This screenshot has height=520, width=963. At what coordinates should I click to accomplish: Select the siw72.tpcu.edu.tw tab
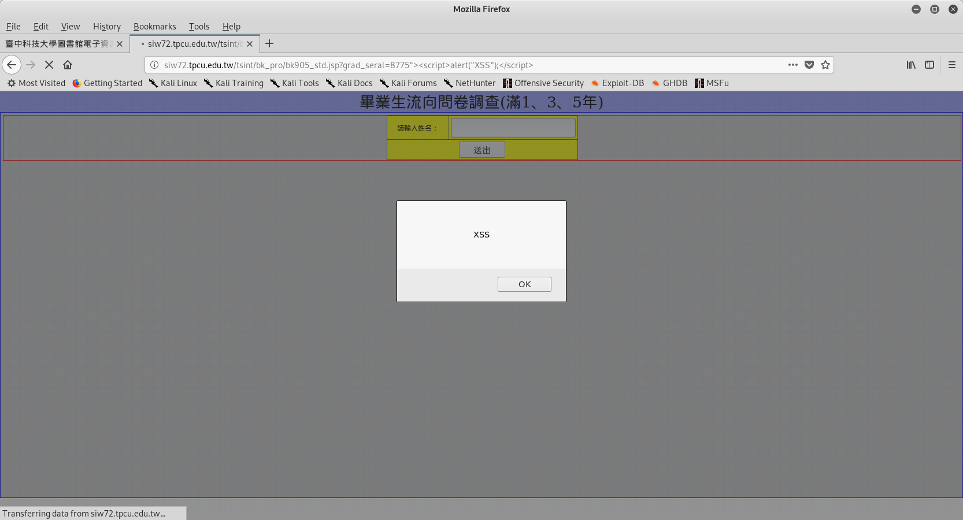pyautogui.click(x=194, y=44)
